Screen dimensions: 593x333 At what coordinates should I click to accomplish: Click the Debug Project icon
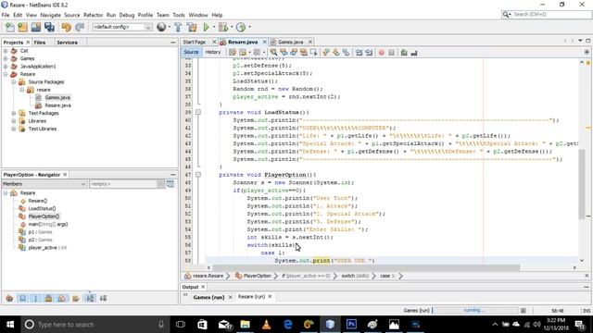pyautogui.click(x=223, y=27)
